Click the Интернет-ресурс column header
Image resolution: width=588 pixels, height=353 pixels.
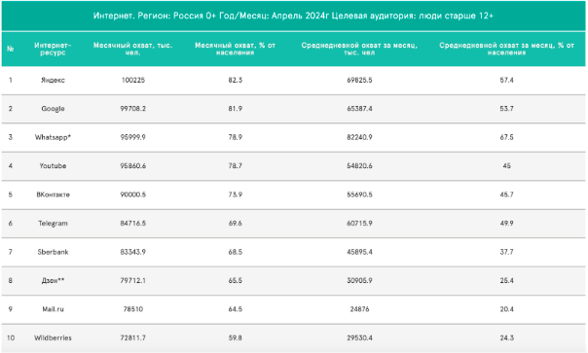[53, 49]
